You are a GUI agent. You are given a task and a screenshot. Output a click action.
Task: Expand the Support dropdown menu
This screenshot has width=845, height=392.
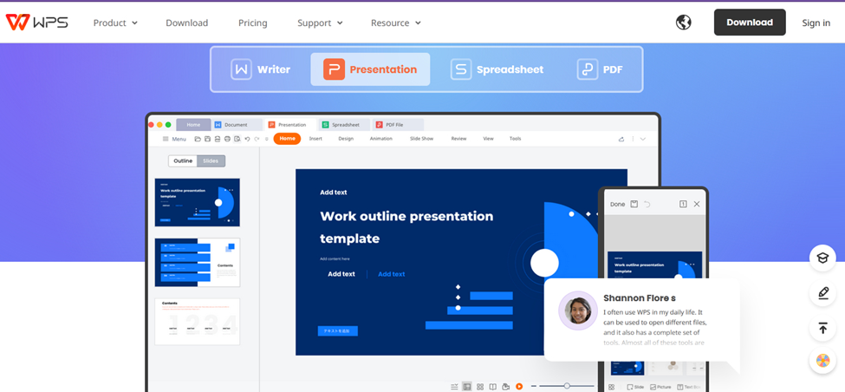320,23
